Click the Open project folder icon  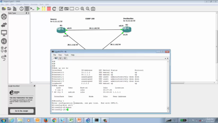point(9,9)
